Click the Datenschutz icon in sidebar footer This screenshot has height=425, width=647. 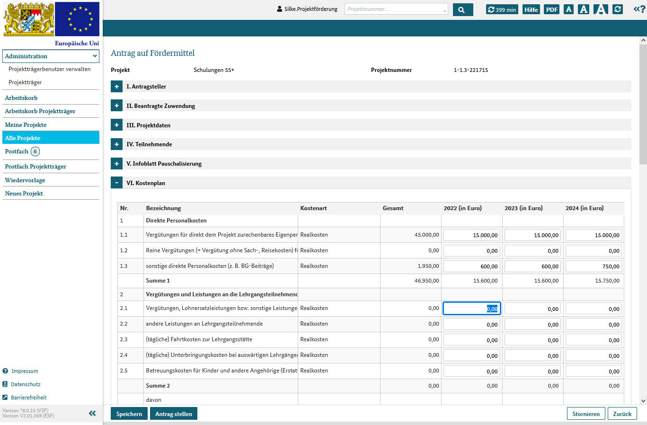[x=5, y=384]
